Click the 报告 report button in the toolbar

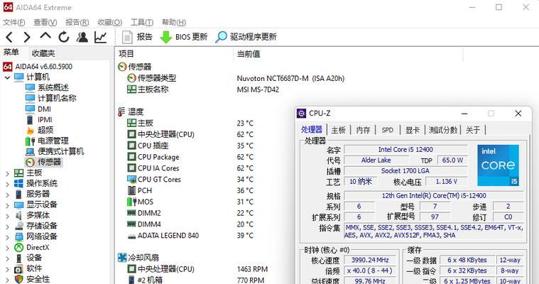point(137,37)
